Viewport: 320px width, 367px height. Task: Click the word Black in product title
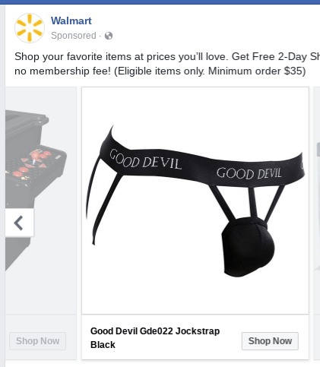[103, 345]
